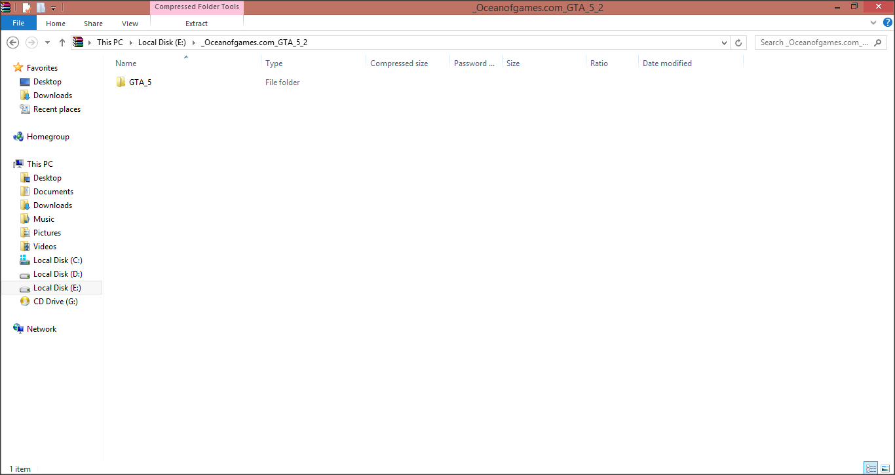
Task: Open Desktop under Favorites
Action: (x=47, y=82)
